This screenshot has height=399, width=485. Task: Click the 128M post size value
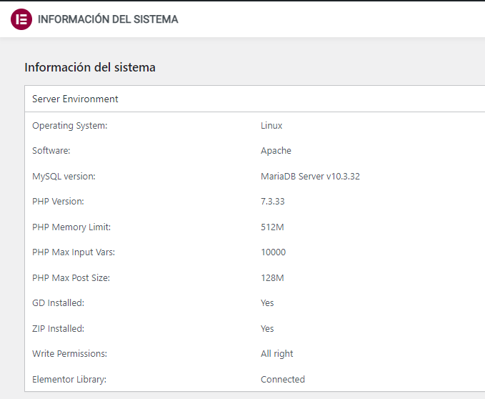click(x=272, y=278)
